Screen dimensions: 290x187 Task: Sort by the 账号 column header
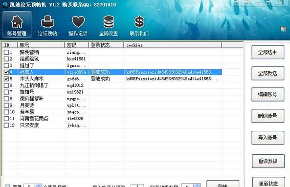click(41, 45)
